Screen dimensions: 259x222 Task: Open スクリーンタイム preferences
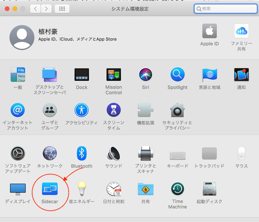(114, 110)
